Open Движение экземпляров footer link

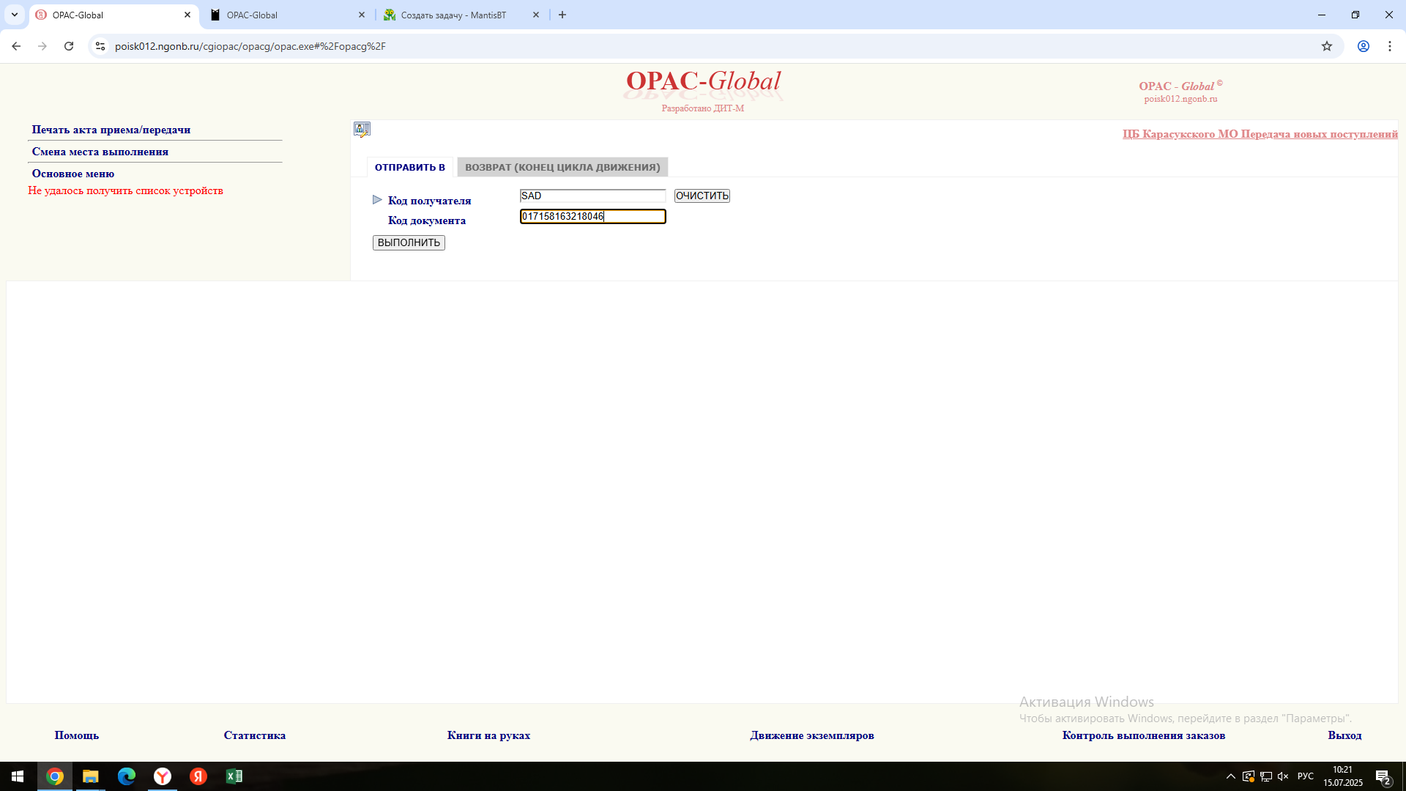click(x=811, y=735)
